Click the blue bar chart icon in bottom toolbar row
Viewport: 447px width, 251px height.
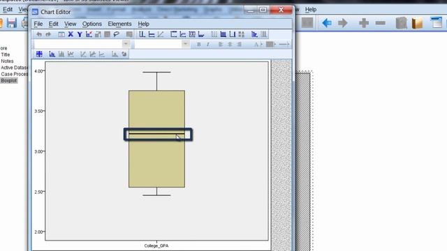(x=52, y=54)
